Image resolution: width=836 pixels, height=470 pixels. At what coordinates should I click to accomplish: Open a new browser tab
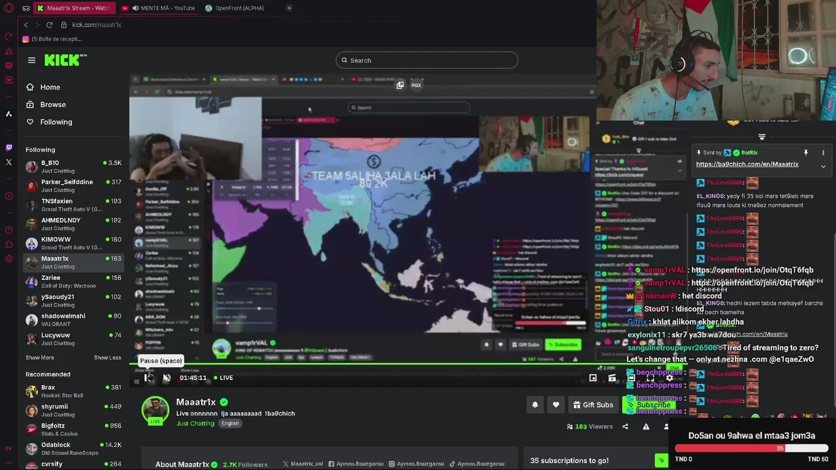point(289,8)
